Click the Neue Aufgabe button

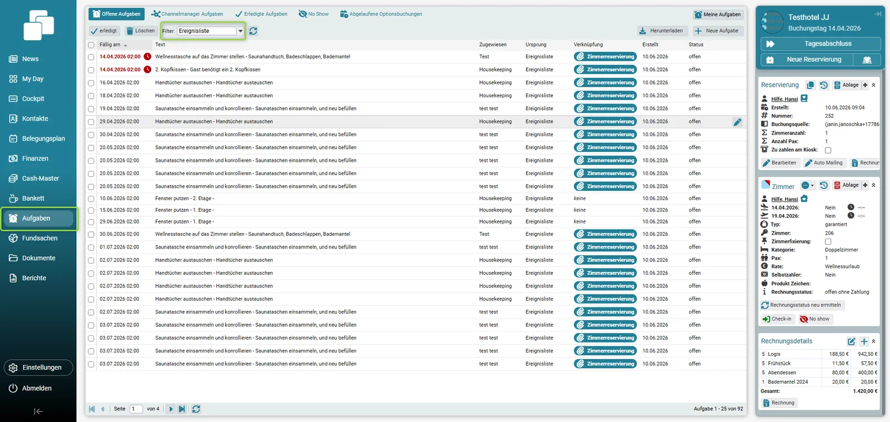[718, 31]
